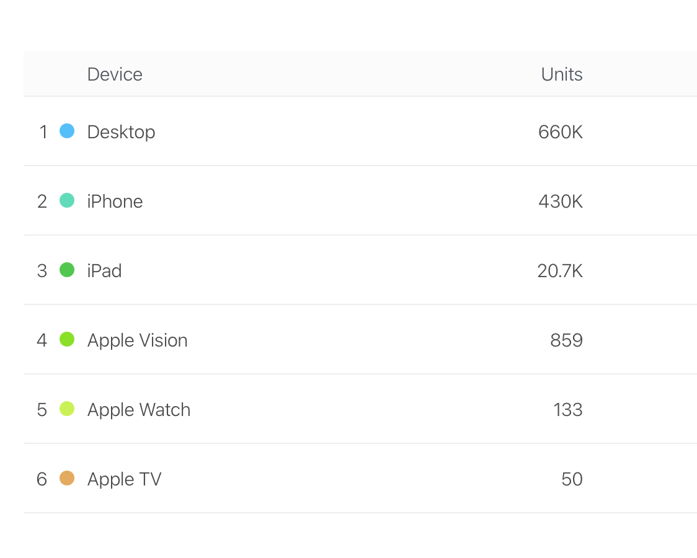Screen dimensions: 697x558
Task: Select the Apple Watch row label
Action: pyautogui.click(x=138, y=410)
